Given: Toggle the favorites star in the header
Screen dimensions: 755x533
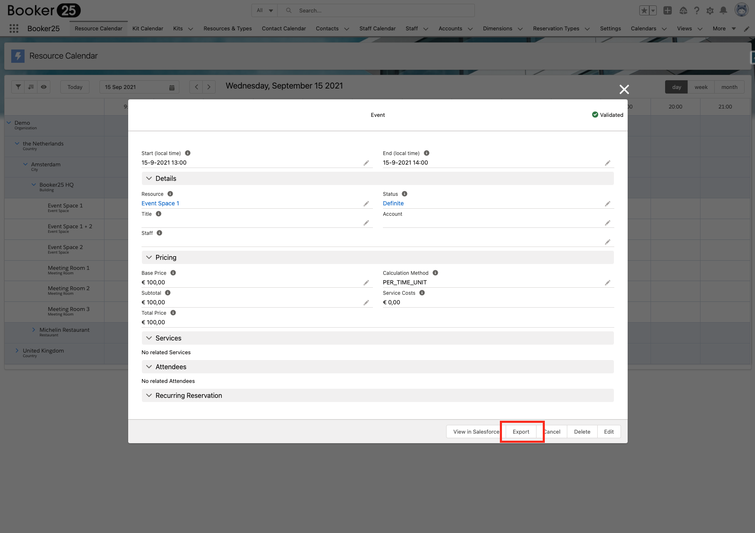Looking at the screenshot, I should 644,10.
